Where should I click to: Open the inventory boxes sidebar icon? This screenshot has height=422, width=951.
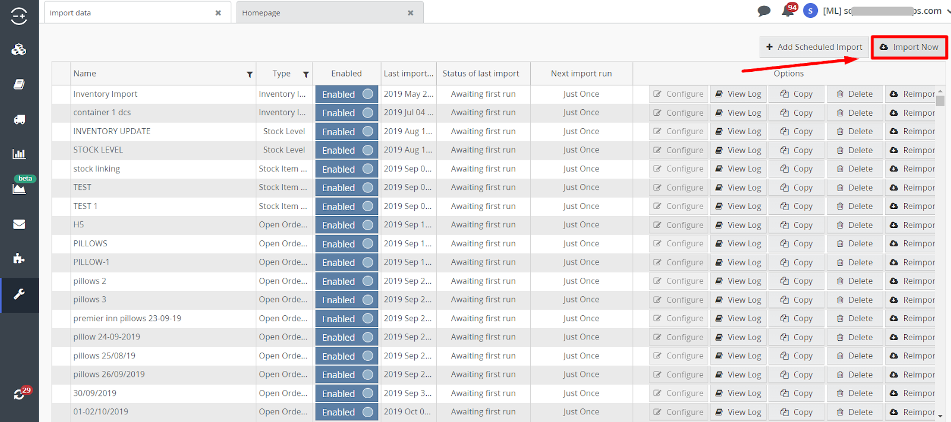point(19,50)
